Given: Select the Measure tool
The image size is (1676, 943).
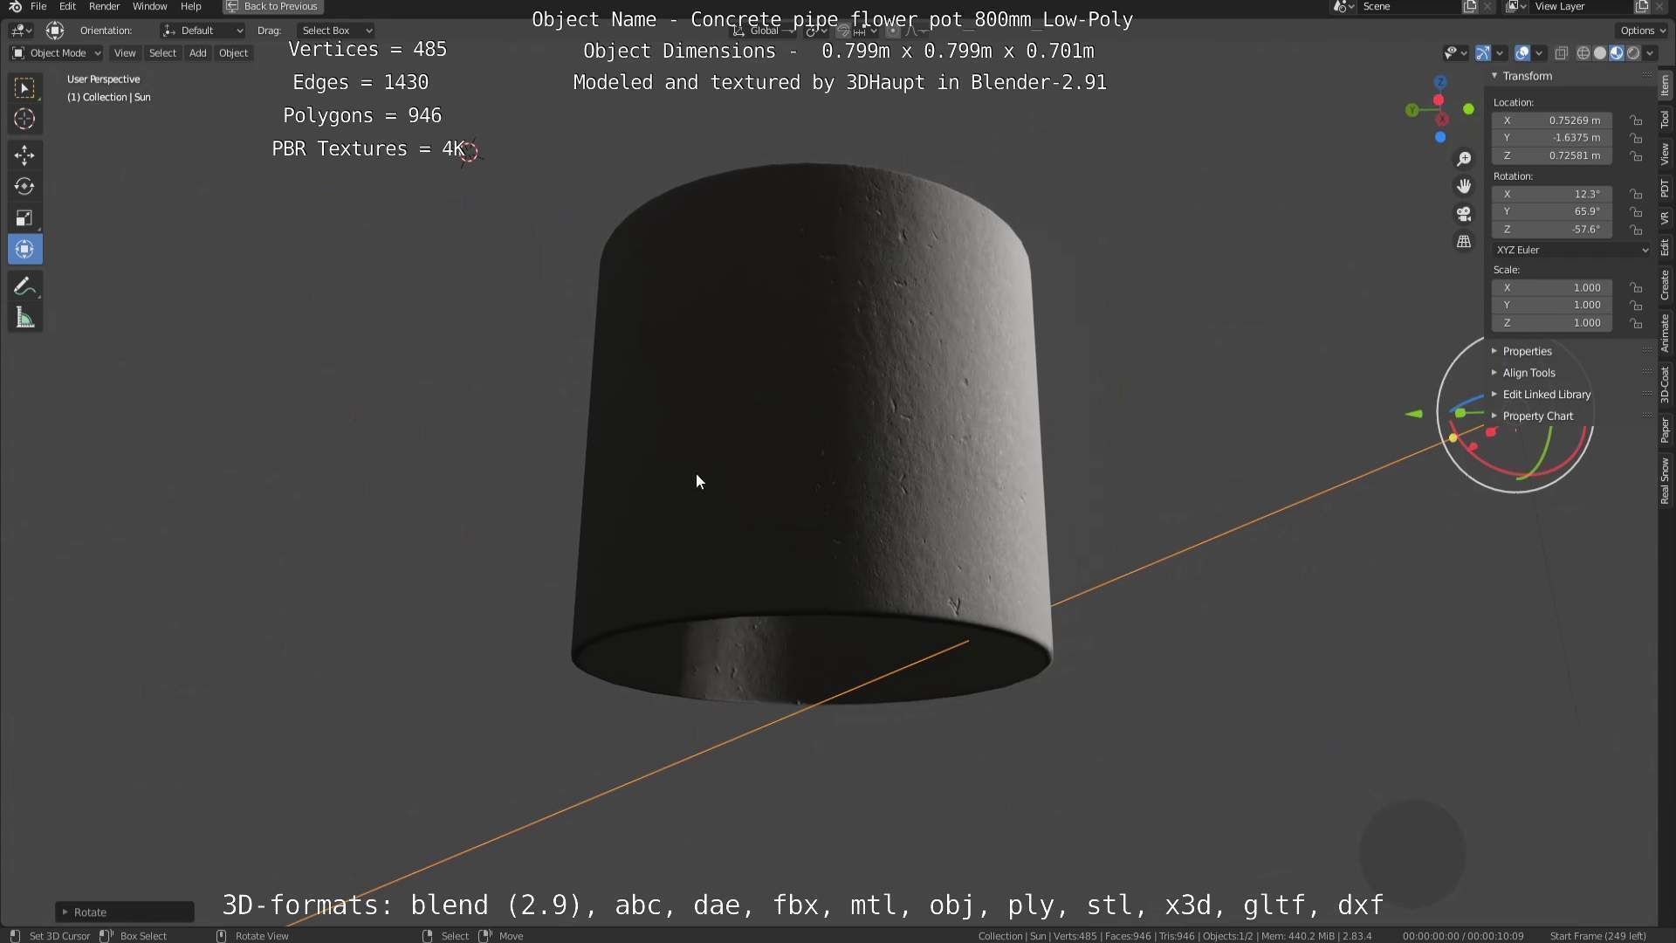Looking at the screenshot, I should (x=24, y=319).
